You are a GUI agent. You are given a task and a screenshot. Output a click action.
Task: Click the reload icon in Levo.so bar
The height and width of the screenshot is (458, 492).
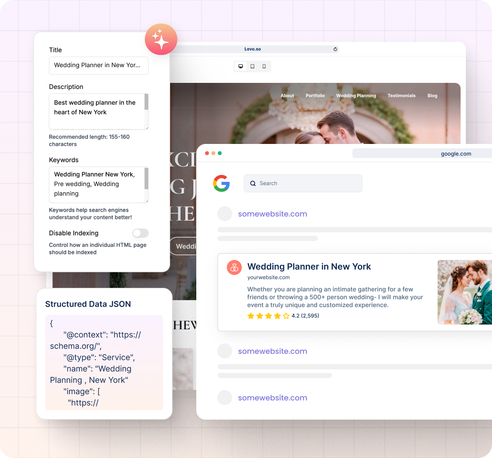pyautogui.click(x=335, y=49)
